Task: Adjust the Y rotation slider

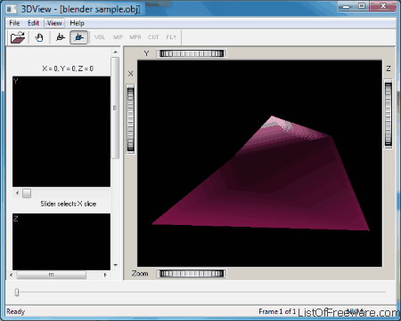Action: pos(192,53)
